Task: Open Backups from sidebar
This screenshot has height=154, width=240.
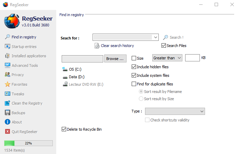Action: [19, 113]
